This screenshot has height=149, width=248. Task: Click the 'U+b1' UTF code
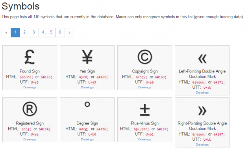point(150,134)
